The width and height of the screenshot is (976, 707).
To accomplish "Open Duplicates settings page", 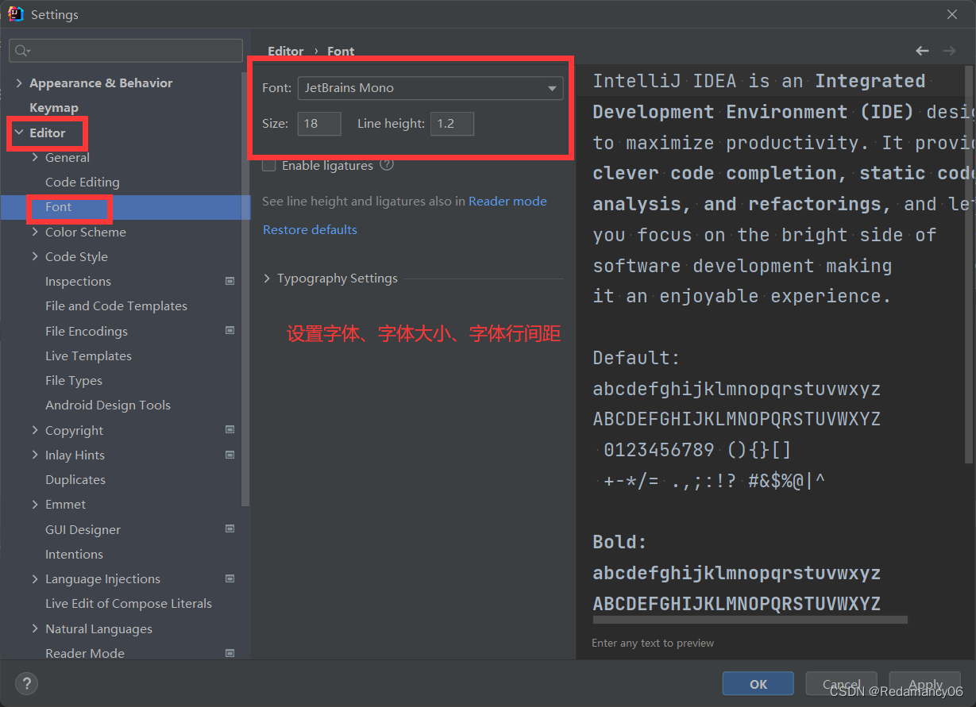I will [75, 479].
